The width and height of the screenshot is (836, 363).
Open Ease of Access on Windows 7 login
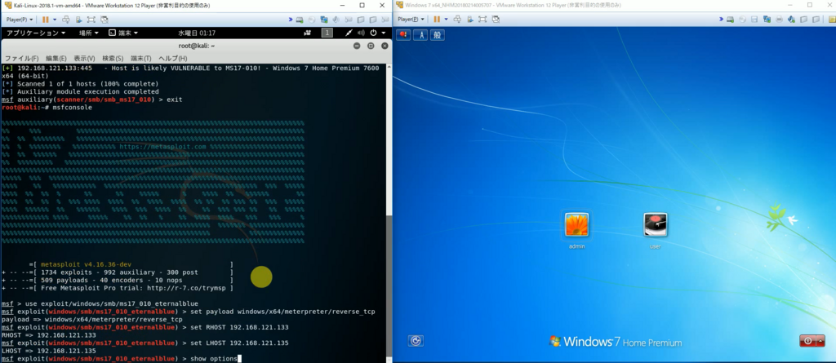point(416,341)
